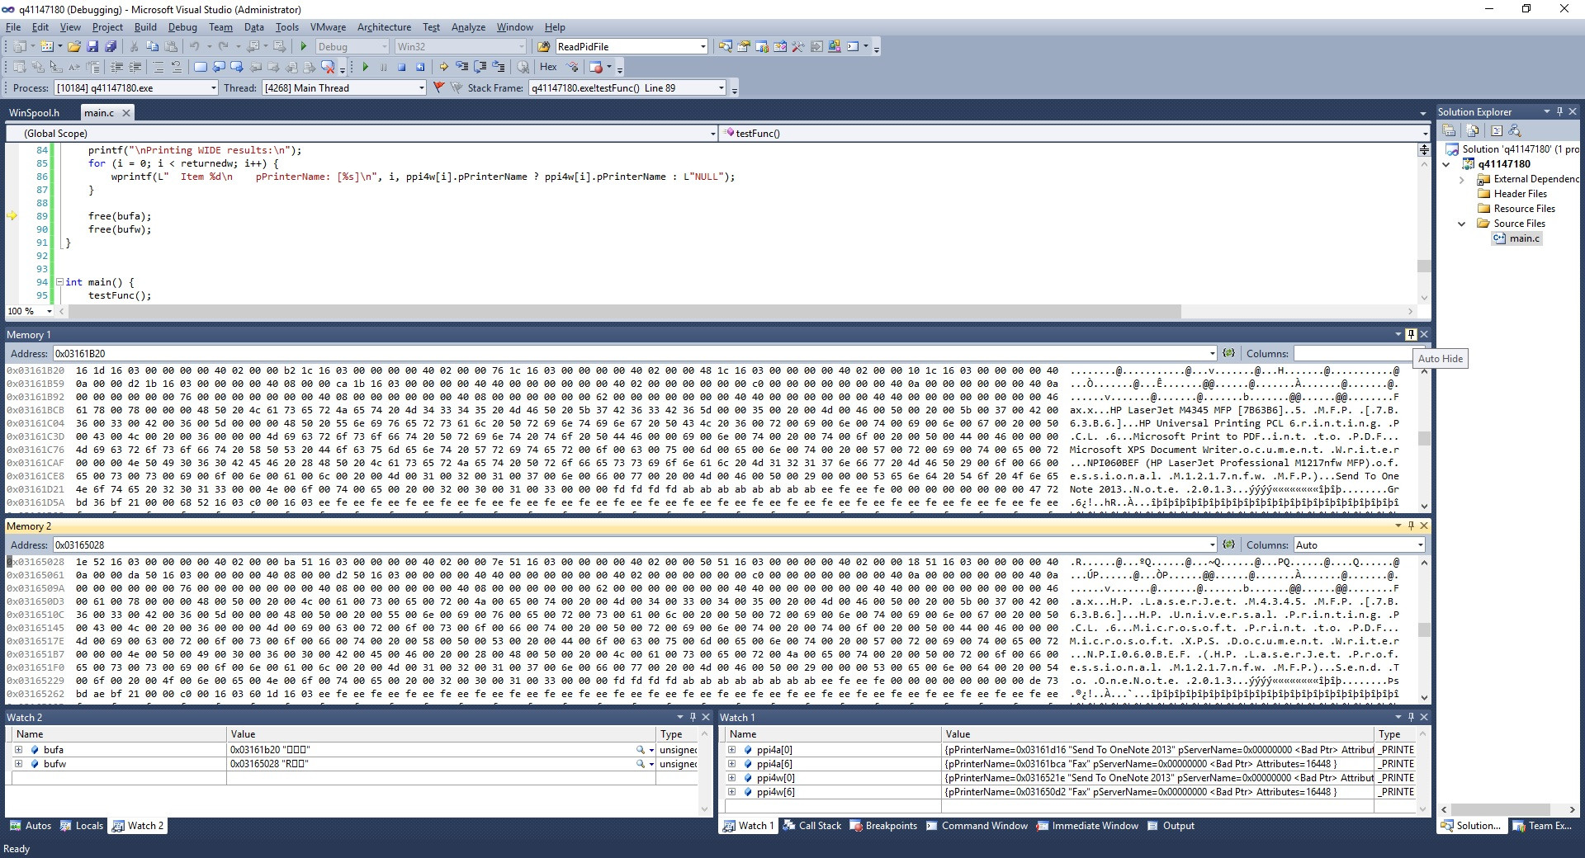
Task: Click the editor split-window handle above scrollbar
Action: 1424,148
